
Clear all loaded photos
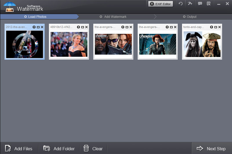click(93, 149)
